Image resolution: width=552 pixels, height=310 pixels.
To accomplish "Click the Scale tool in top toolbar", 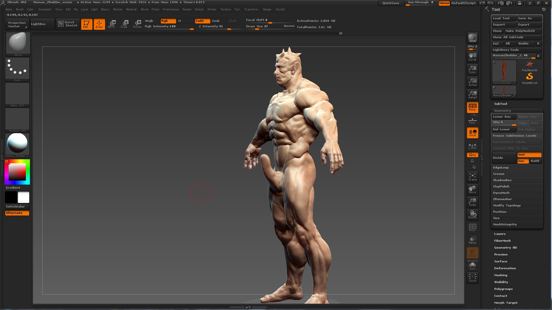I will click(124, 24).
